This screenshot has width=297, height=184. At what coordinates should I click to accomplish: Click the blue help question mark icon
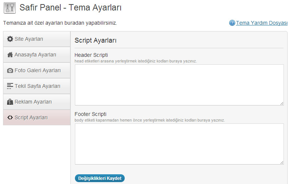point(232,23)
